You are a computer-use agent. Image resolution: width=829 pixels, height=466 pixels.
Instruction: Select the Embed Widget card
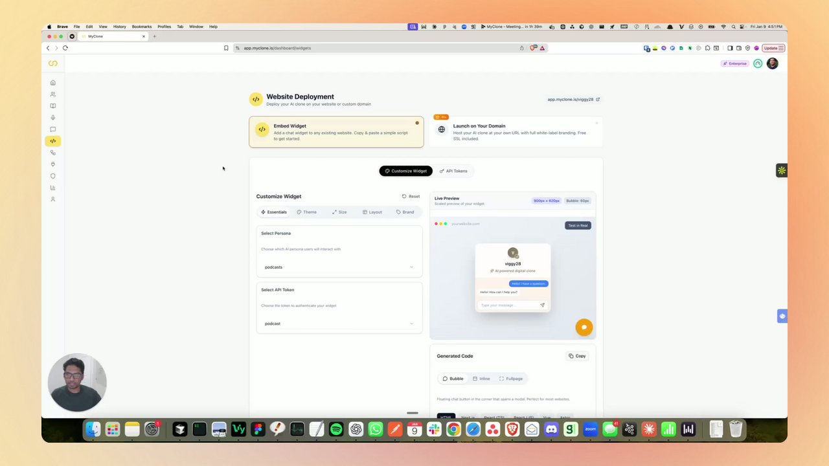click(x=336, y=132)
